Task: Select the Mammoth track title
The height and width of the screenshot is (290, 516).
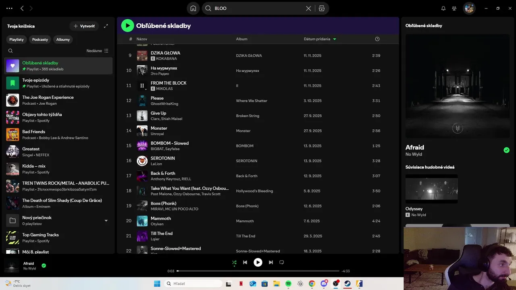Action: [161, 218]
